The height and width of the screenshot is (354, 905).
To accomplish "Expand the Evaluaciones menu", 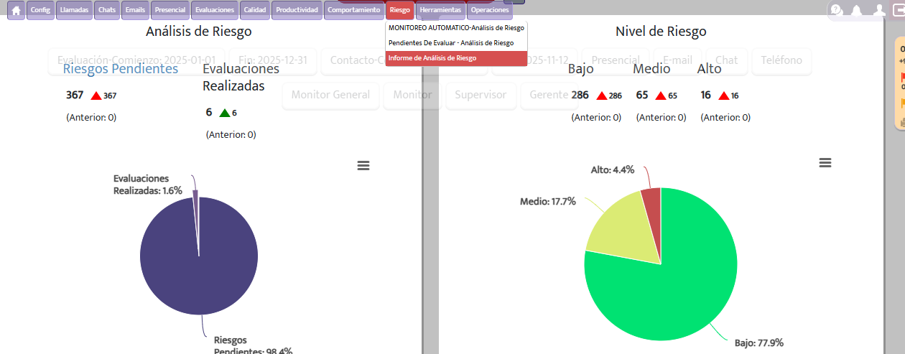I will click(x=214, y=10).
